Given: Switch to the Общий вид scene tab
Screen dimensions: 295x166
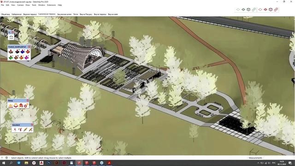Looking at the screenshot, I should tap(6, 14).
